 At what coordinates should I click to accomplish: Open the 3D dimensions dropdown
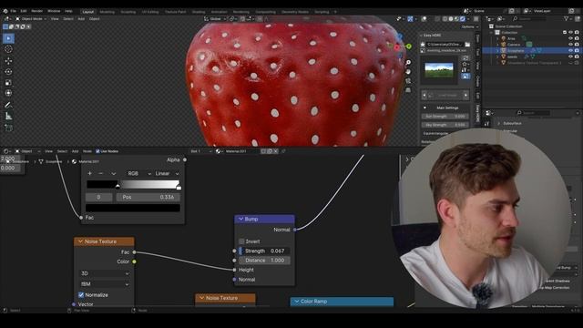coord(105,273)
